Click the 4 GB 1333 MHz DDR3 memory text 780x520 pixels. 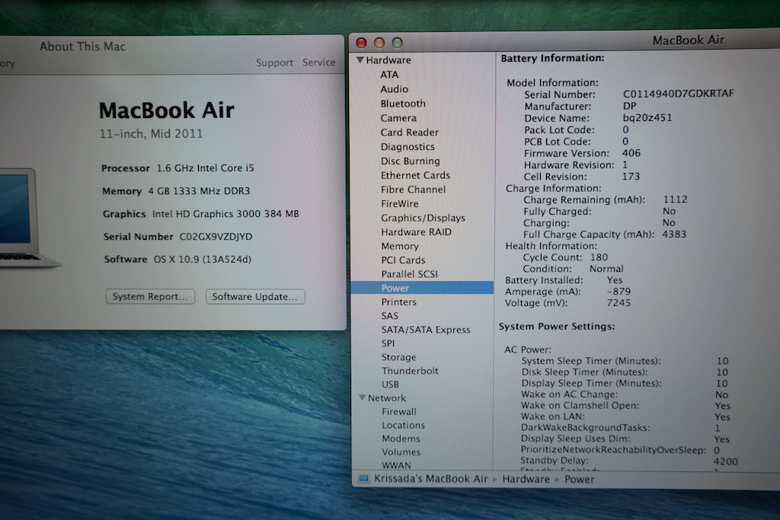point(199,191)
